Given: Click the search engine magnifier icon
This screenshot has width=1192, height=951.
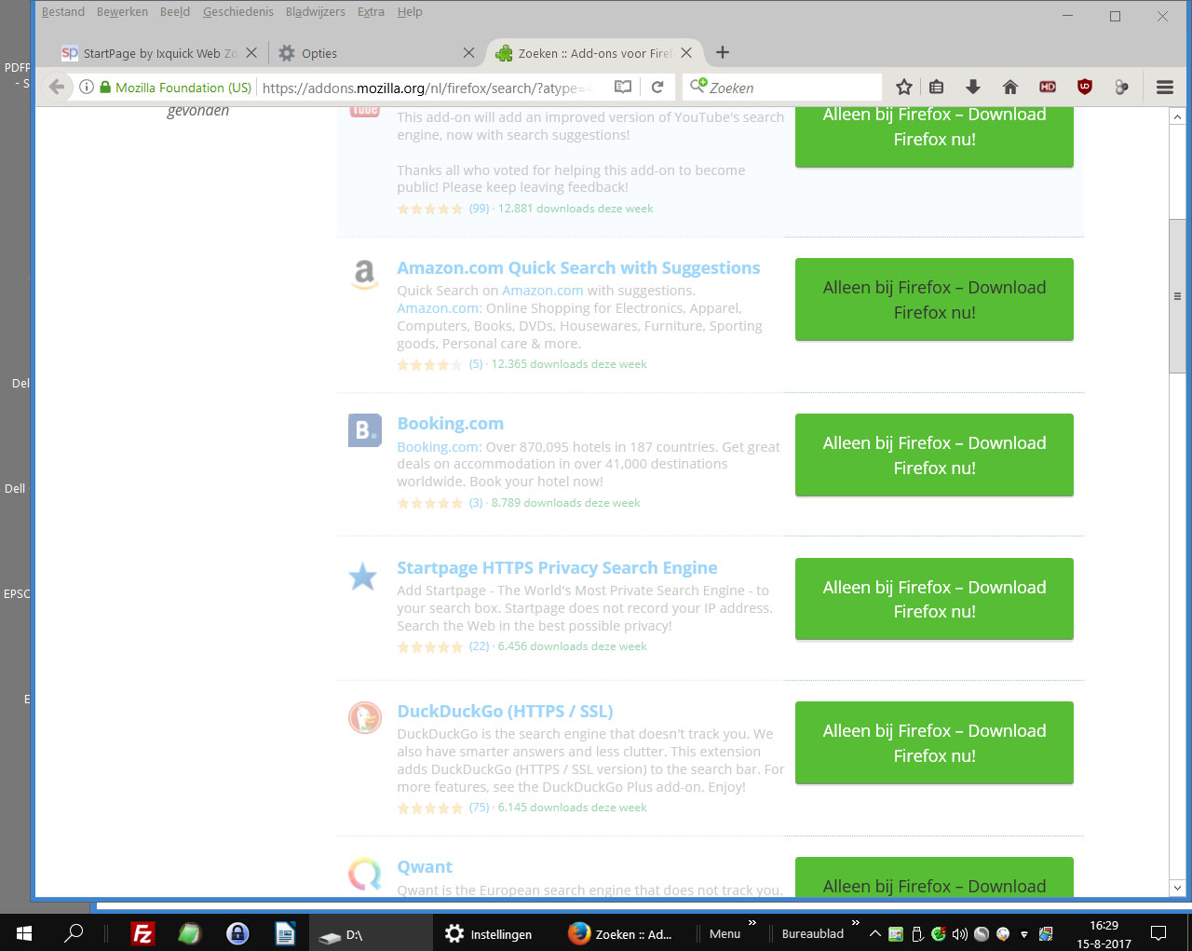Looking at the screenshot, I should tap(698, 87).
